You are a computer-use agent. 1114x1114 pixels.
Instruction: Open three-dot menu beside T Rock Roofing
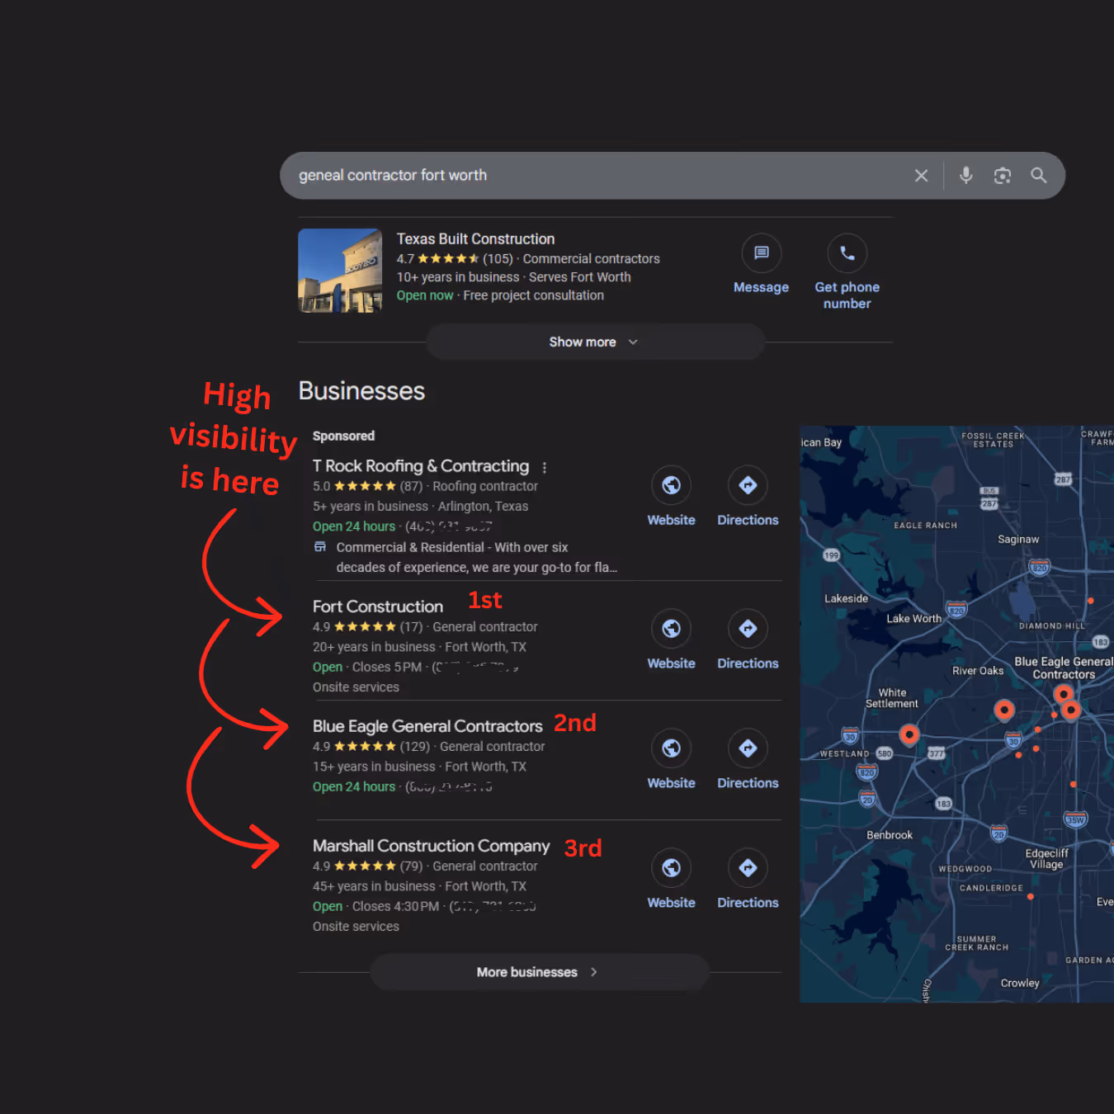click(x=545, y=467)
